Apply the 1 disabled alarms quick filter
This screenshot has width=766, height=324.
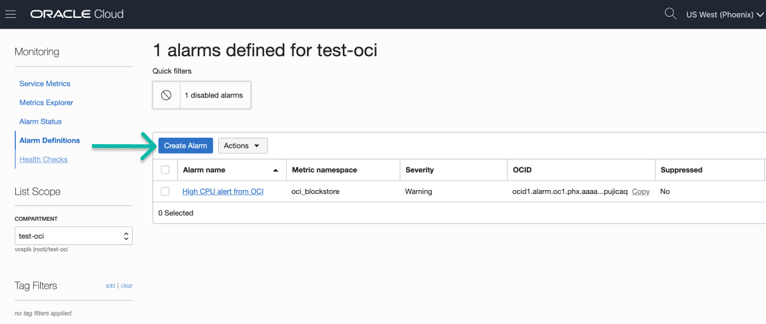click(202, 95)
